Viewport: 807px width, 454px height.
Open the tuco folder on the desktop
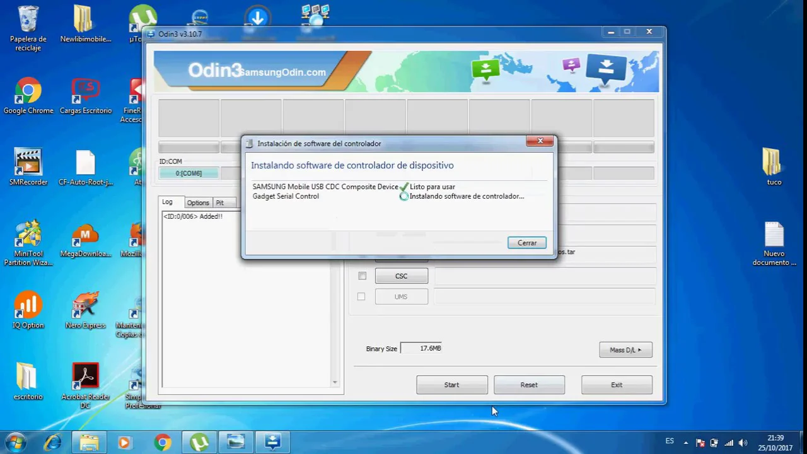pyautogui.click(x=774, y=164)
